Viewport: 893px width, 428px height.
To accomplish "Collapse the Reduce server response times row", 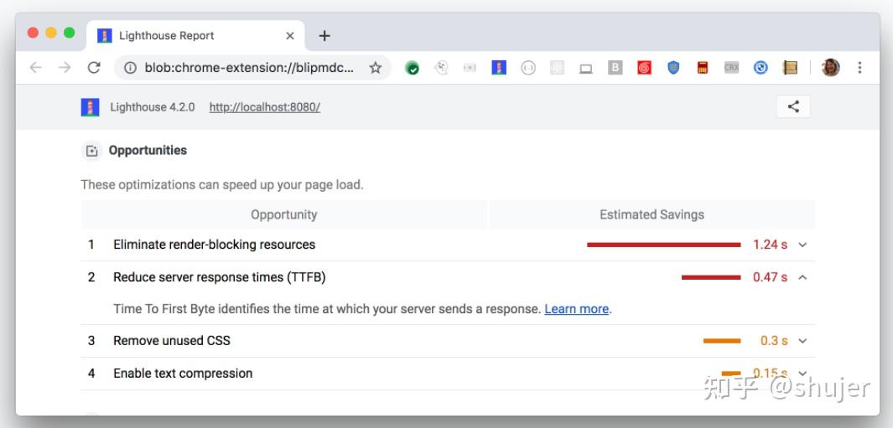I will [802, 277].
